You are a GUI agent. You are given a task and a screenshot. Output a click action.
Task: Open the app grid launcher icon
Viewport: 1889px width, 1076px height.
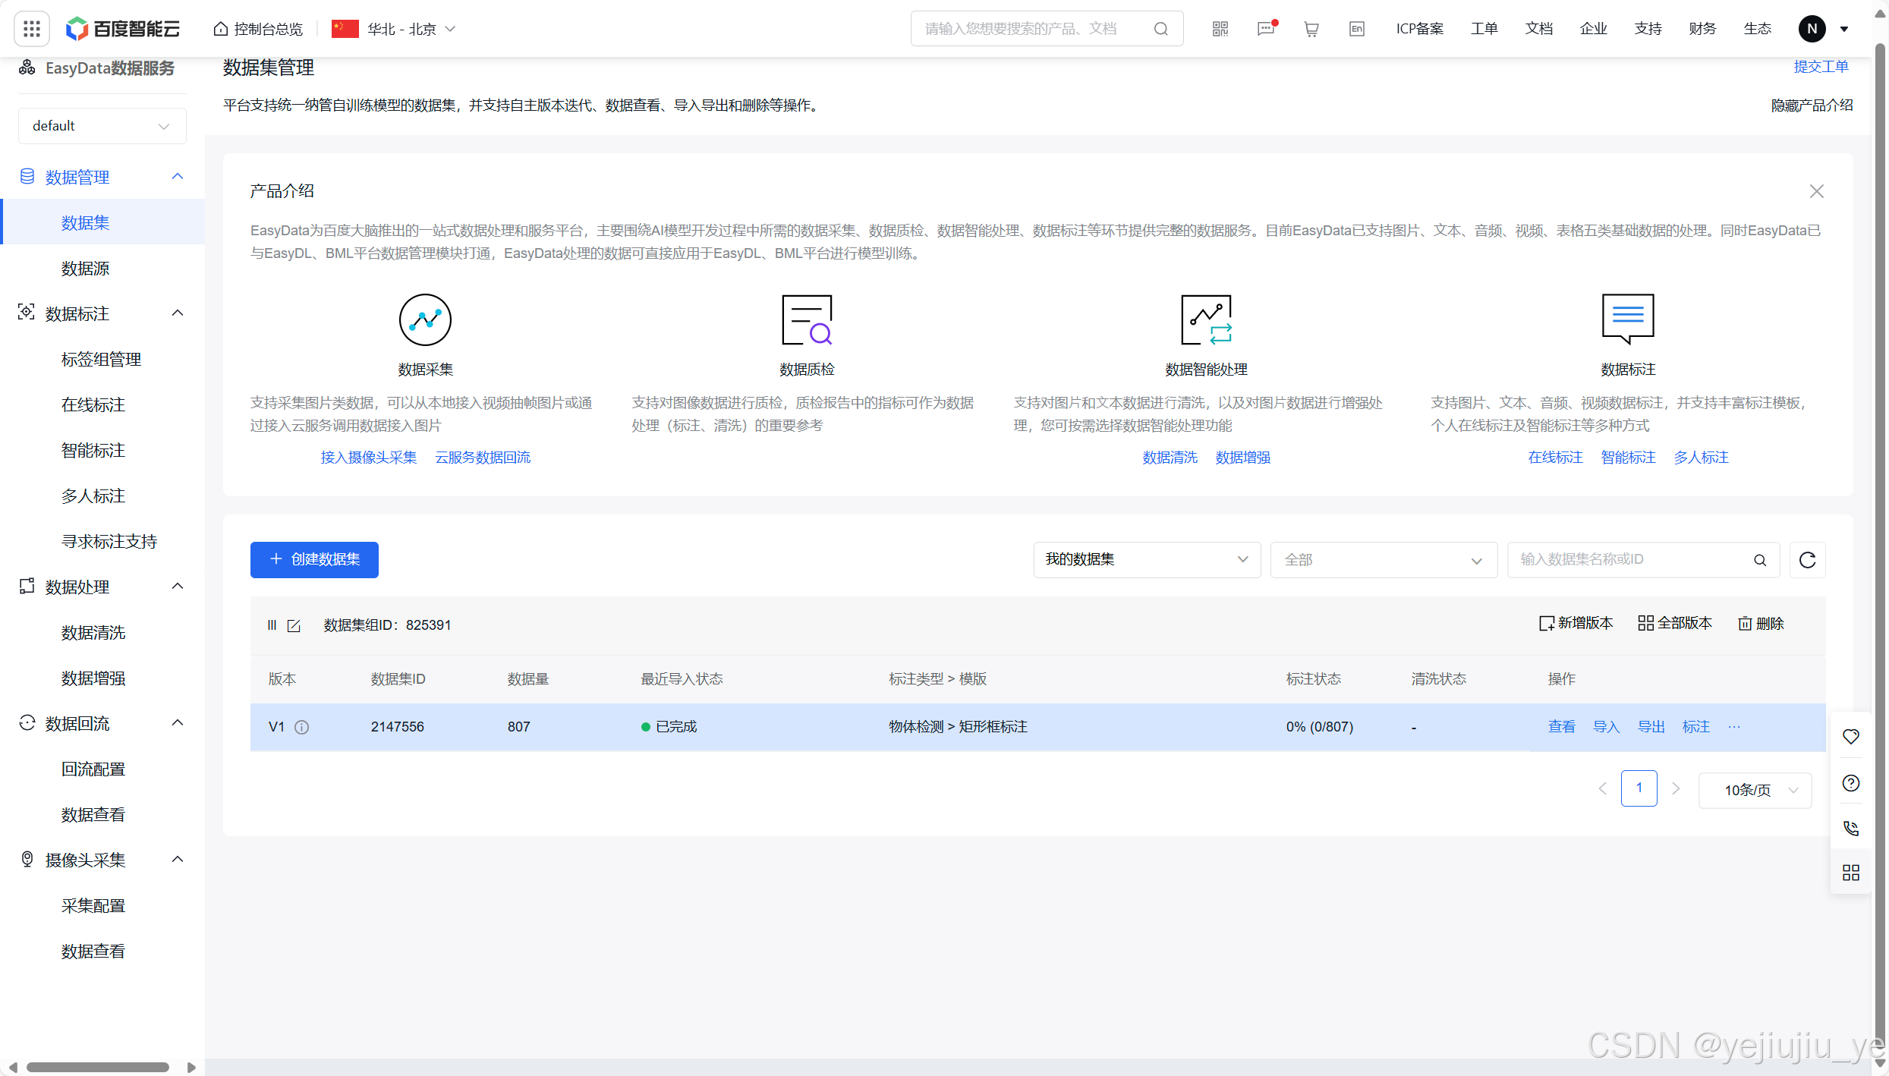pos(31,29)
